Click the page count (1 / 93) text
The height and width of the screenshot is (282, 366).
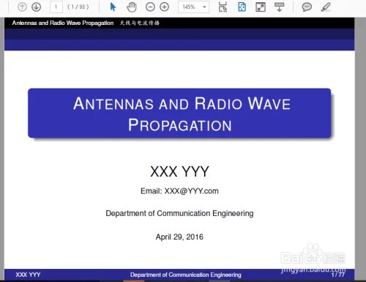coord(78,7)
